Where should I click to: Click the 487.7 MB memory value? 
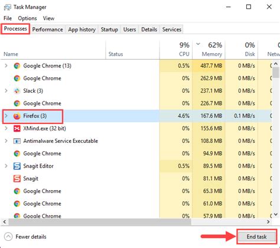click(x=211, y=66)
